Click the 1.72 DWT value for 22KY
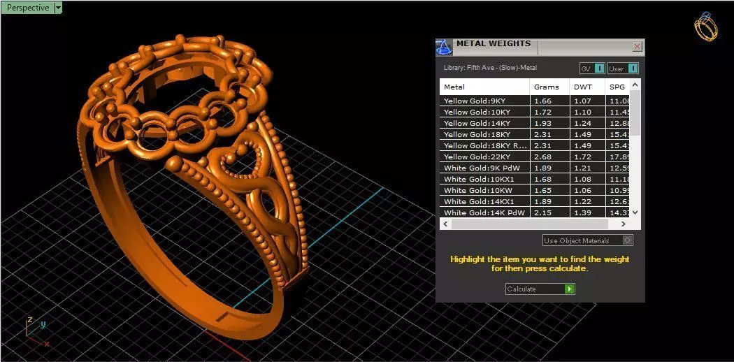This screenshot has width=734, height=362. click(x=583, y=157)
